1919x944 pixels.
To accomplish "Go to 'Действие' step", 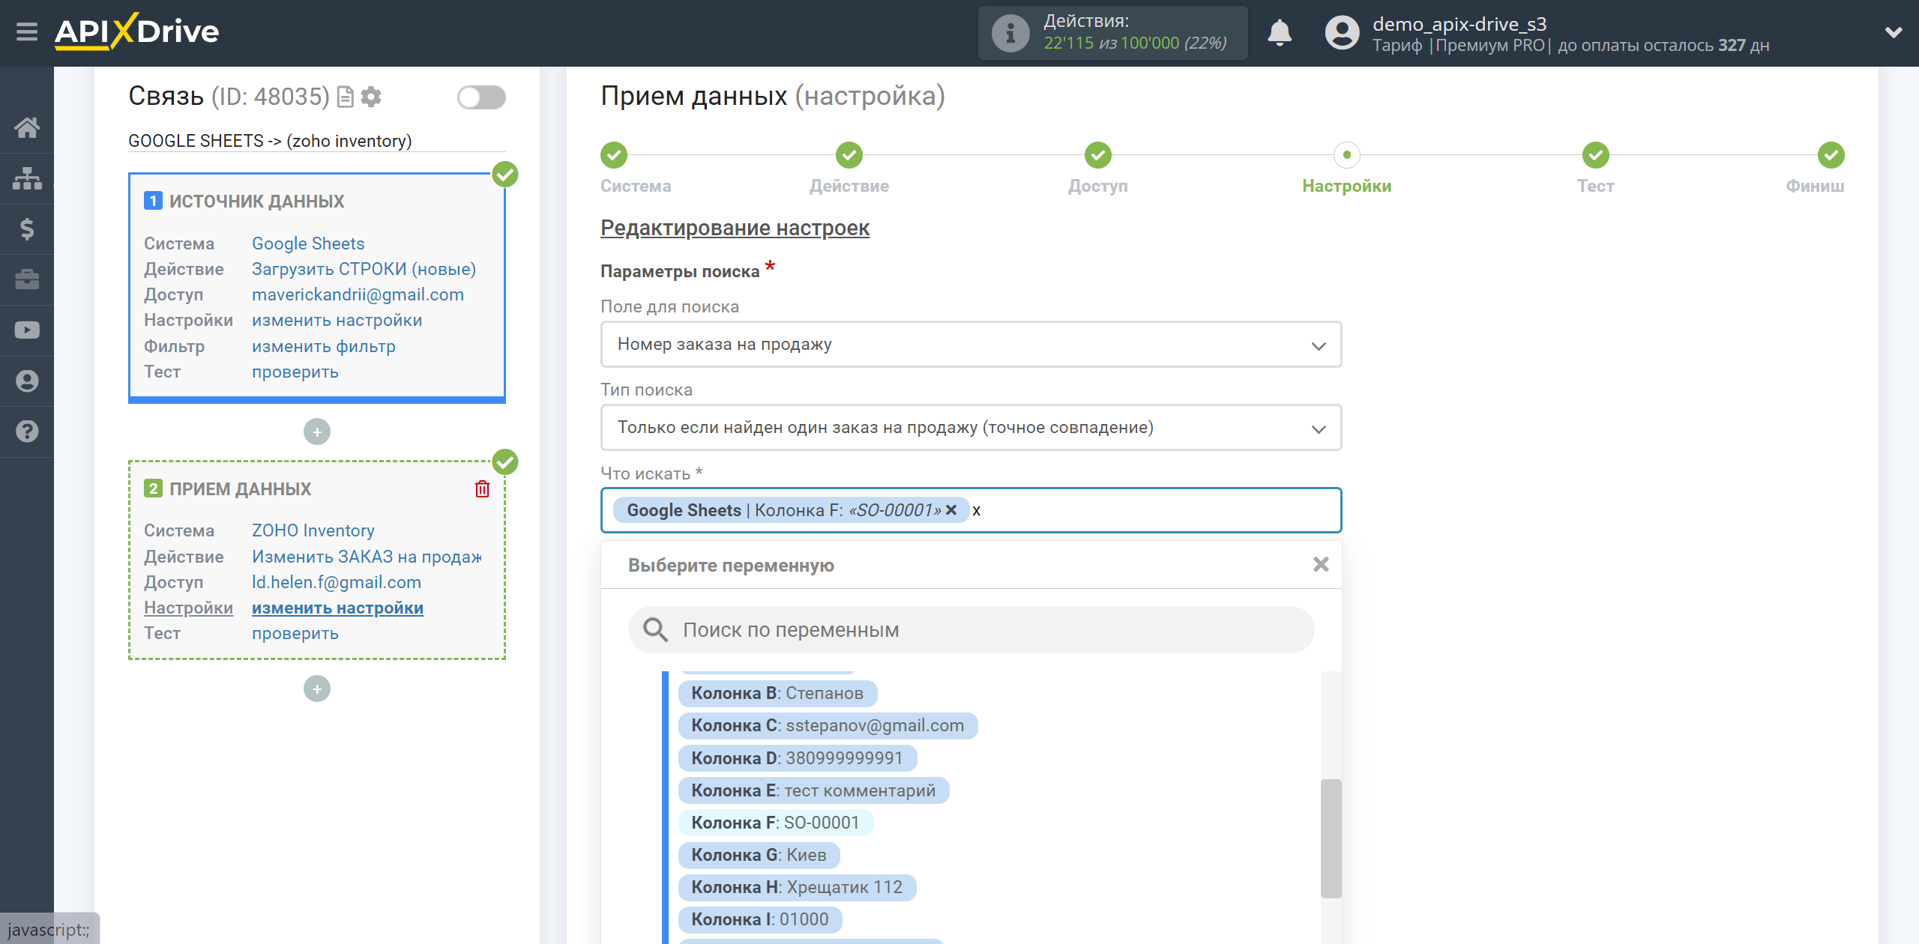I will [x=849, y=156].
